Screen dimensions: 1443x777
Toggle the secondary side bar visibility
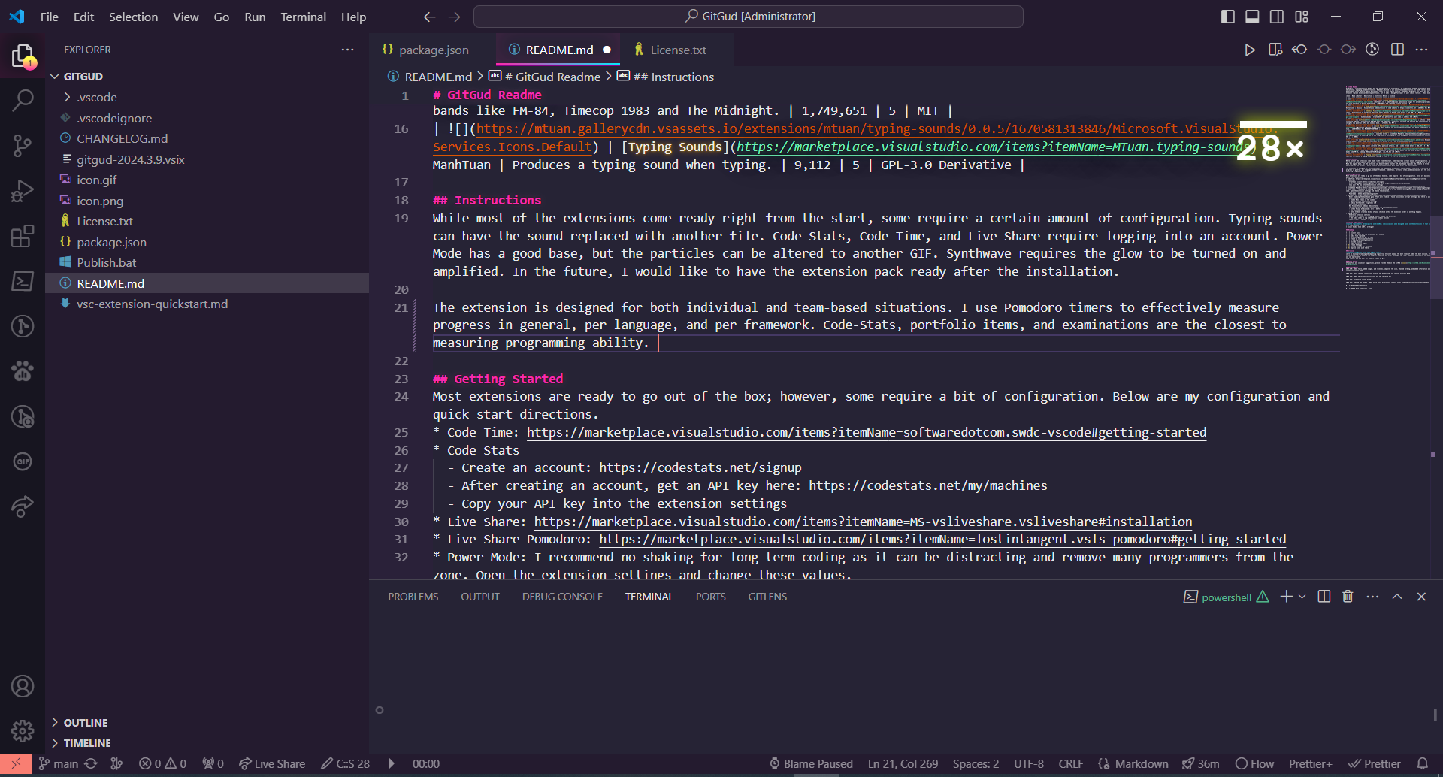tap(1277, 17)
